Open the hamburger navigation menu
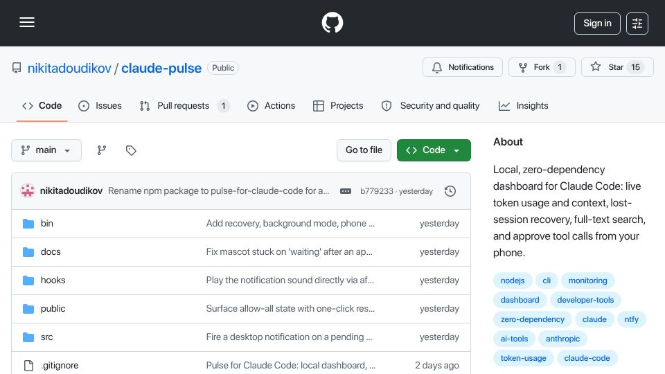665x374 pixels. coord(27,22)
